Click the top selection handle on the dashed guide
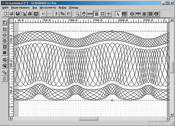Screen dimensions: 175x126 pyautogui.click(x=112, y=31)
